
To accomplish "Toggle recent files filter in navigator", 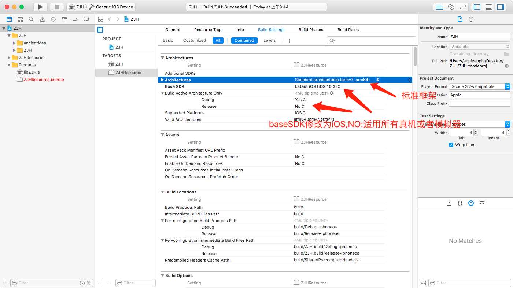I will (x=82, y=283).
